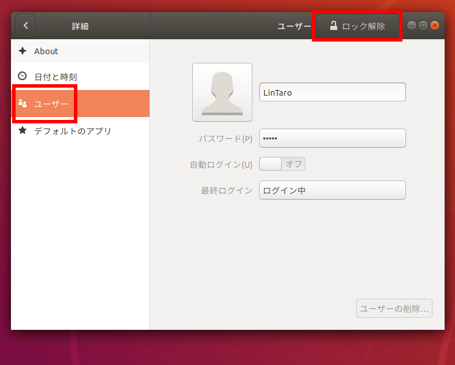Image resolution: width=455 pixels, height=365 pixels.
Task: Click the clock icon for date and time
Action: point(23,76)
